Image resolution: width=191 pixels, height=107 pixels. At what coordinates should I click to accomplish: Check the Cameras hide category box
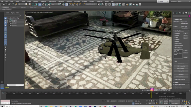coord(174,40)
